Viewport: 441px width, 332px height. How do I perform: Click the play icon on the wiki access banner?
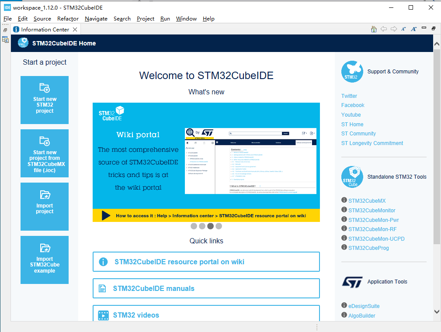point(104,216)
